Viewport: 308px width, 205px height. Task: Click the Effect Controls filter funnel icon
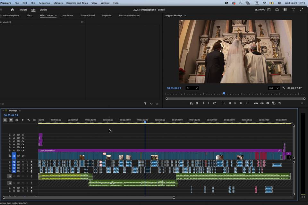click(x=145, y=104)
